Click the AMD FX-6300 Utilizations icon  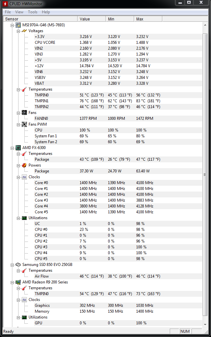[x=24, y=218]
